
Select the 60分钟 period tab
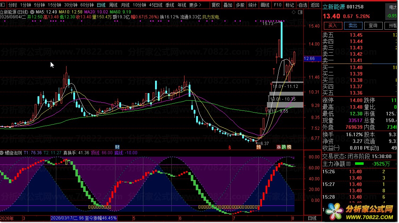87,5
